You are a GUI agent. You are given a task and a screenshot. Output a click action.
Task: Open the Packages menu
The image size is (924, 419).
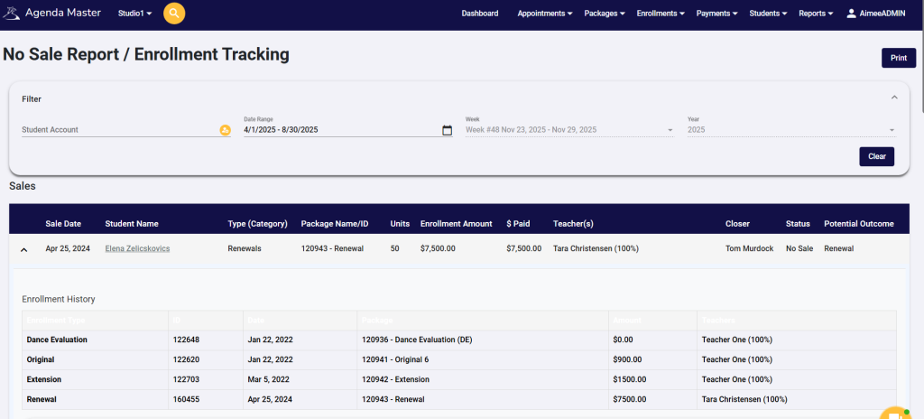tap(605, 14)
